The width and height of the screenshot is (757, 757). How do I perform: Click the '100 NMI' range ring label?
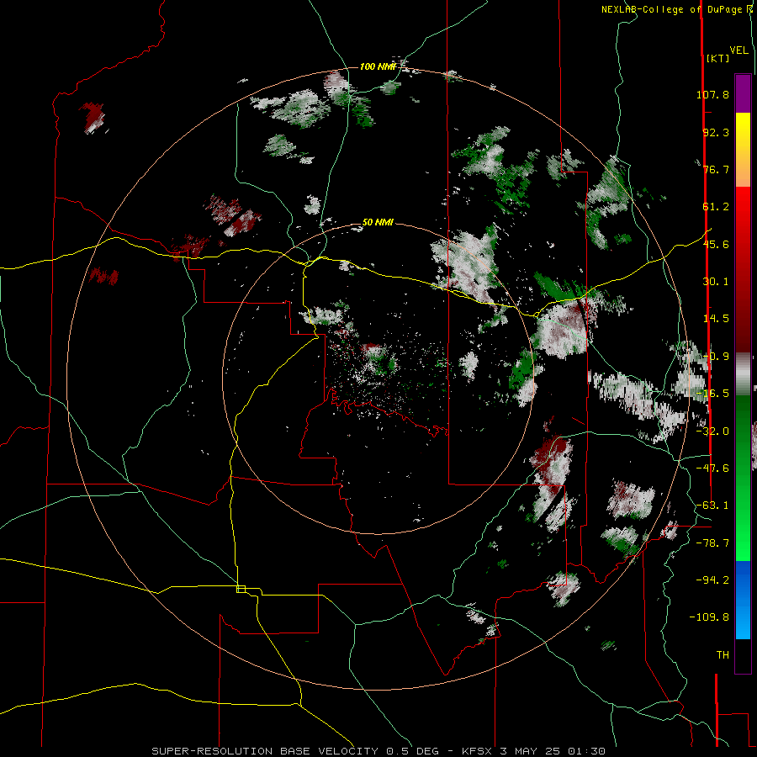tap(378, 66)
